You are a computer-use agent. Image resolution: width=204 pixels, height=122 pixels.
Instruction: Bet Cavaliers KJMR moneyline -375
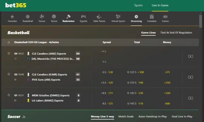167,72
